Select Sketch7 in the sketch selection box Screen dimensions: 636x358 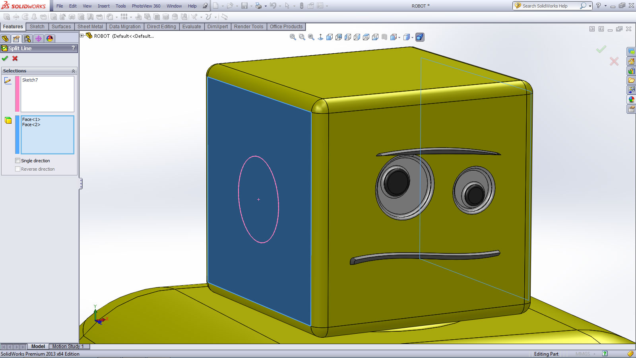[x=30, y=80]
